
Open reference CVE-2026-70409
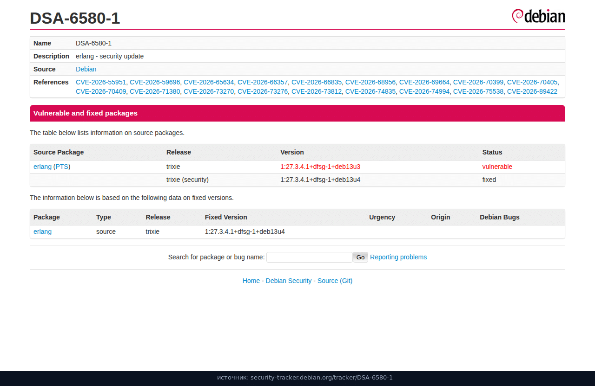coord(101,91)
